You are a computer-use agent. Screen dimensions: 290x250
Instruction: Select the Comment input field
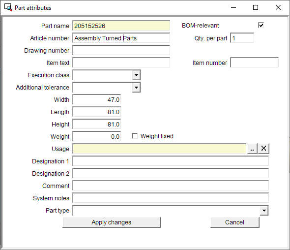171,186
